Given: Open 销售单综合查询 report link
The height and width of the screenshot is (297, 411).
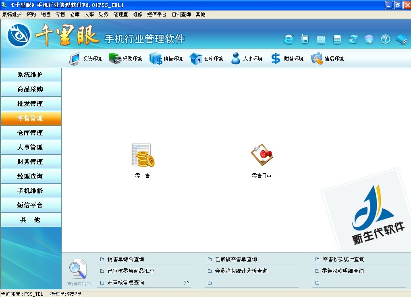Looking at the screenshot, I should 126,259.
